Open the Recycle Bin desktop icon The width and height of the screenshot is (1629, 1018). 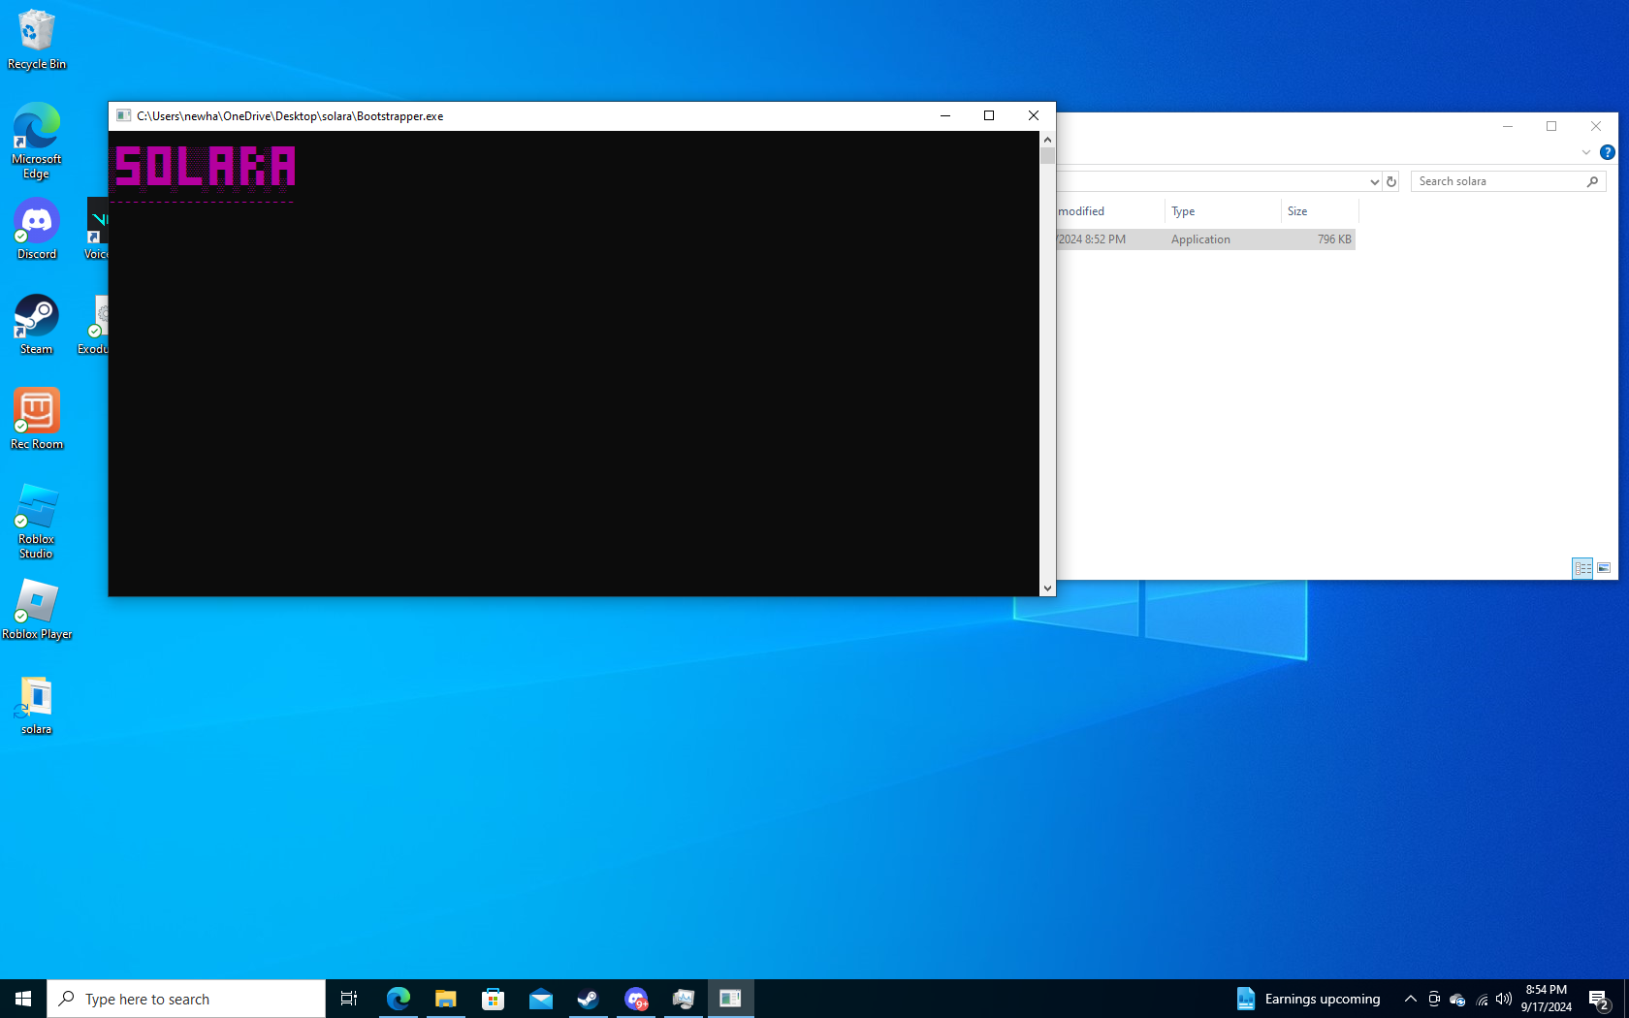pos(37,40)
